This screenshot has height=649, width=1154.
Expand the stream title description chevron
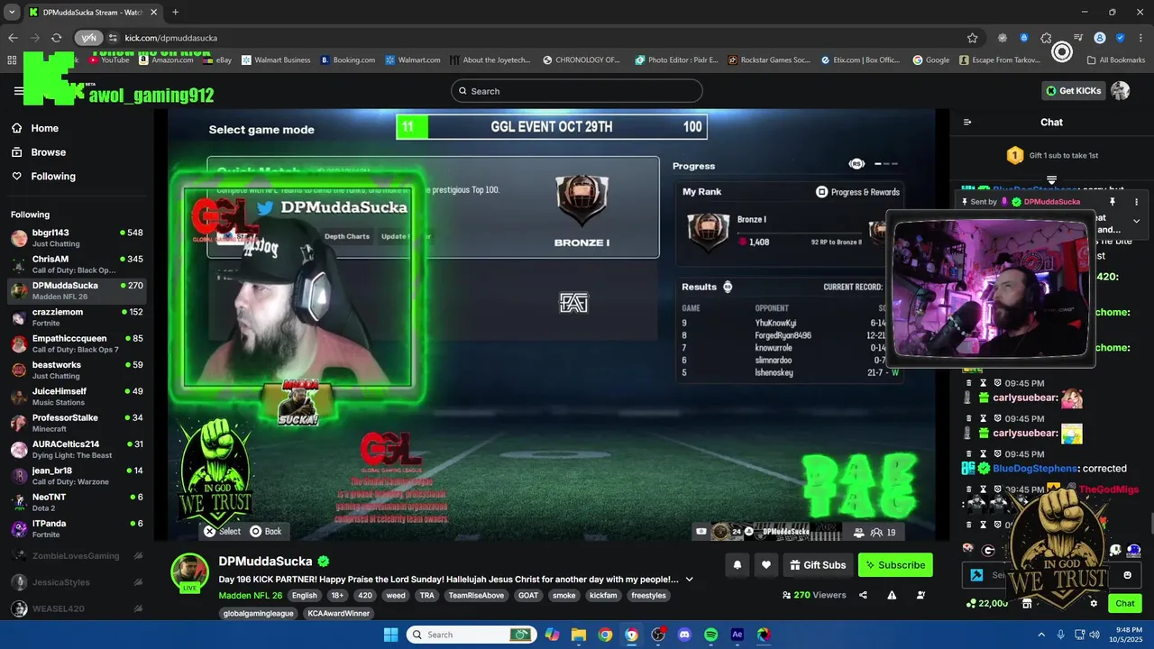coord(690,579)
